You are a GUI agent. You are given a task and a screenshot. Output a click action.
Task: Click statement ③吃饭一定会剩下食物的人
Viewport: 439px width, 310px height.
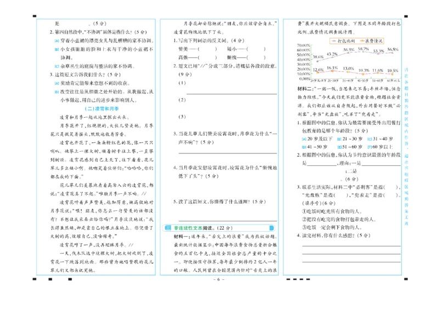(x=333, y=227)
